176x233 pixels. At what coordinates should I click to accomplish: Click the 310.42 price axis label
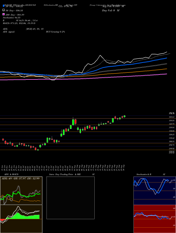[172, 138]
